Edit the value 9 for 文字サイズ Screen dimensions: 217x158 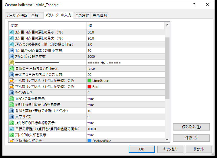click(125, 117)
